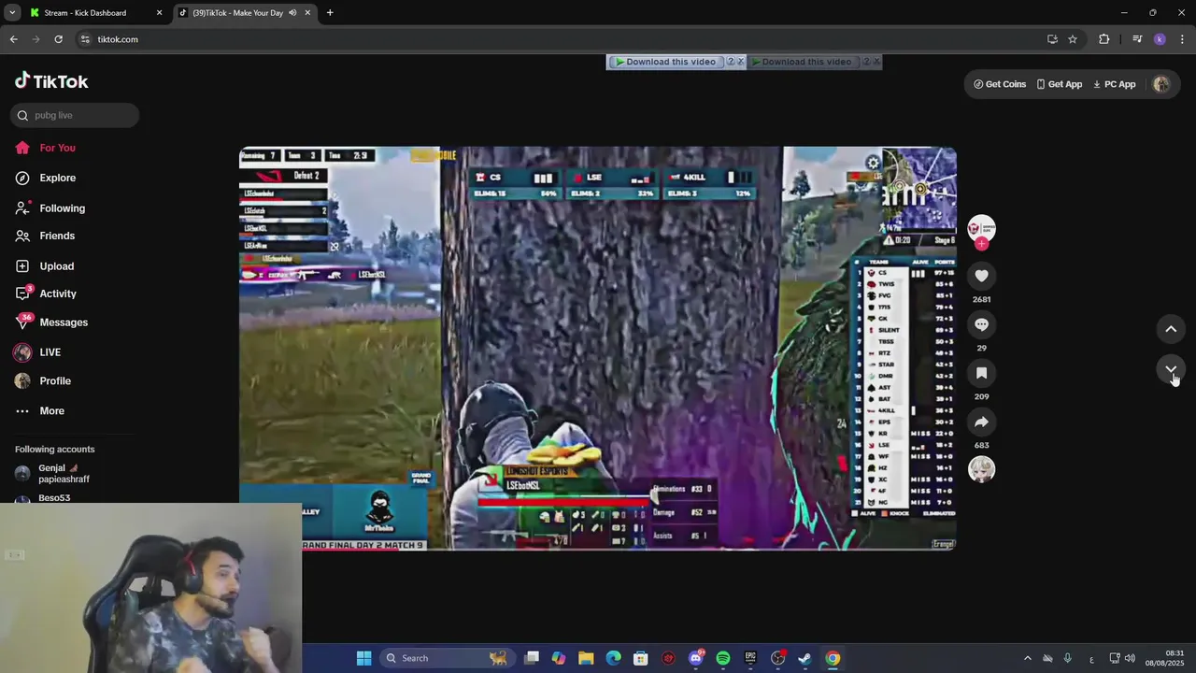
Task: Open the For You feed
Action: tap(57, 148)
